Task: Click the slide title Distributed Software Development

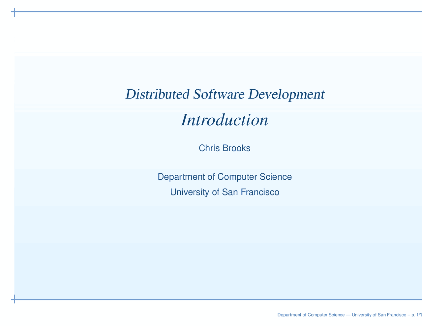Action: (x=225, y=94)
